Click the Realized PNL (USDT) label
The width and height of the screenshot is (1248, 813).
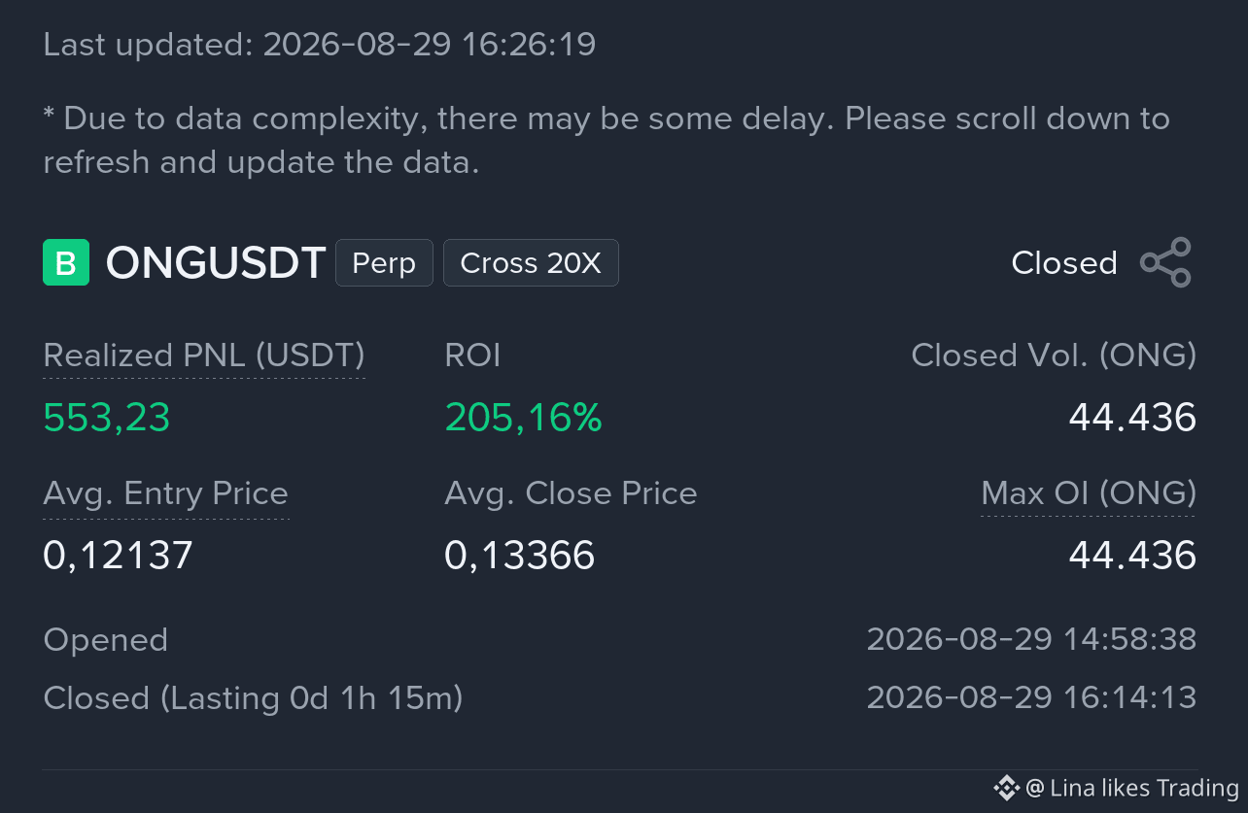[204, 356]
